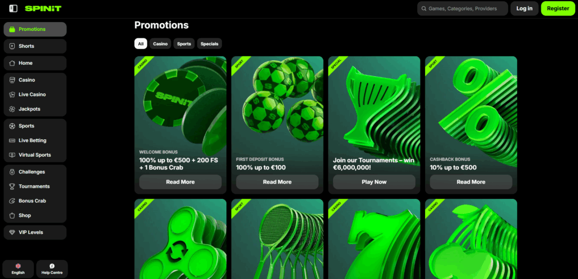Viewport: 578px width, 279px height.
Task: Click the Virtual Sports monitor icon
Action: (12, 156)
